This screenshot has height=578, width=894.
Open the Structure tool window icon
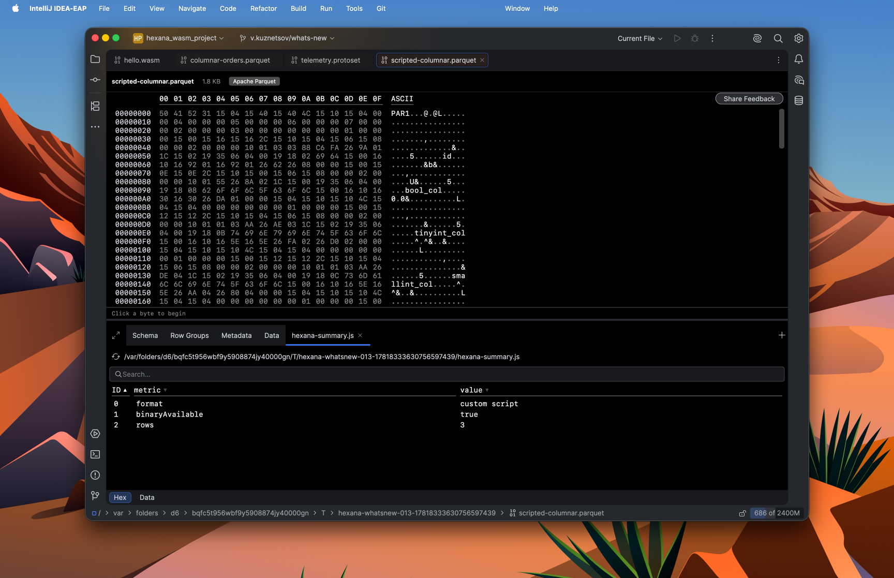(95, 106)
